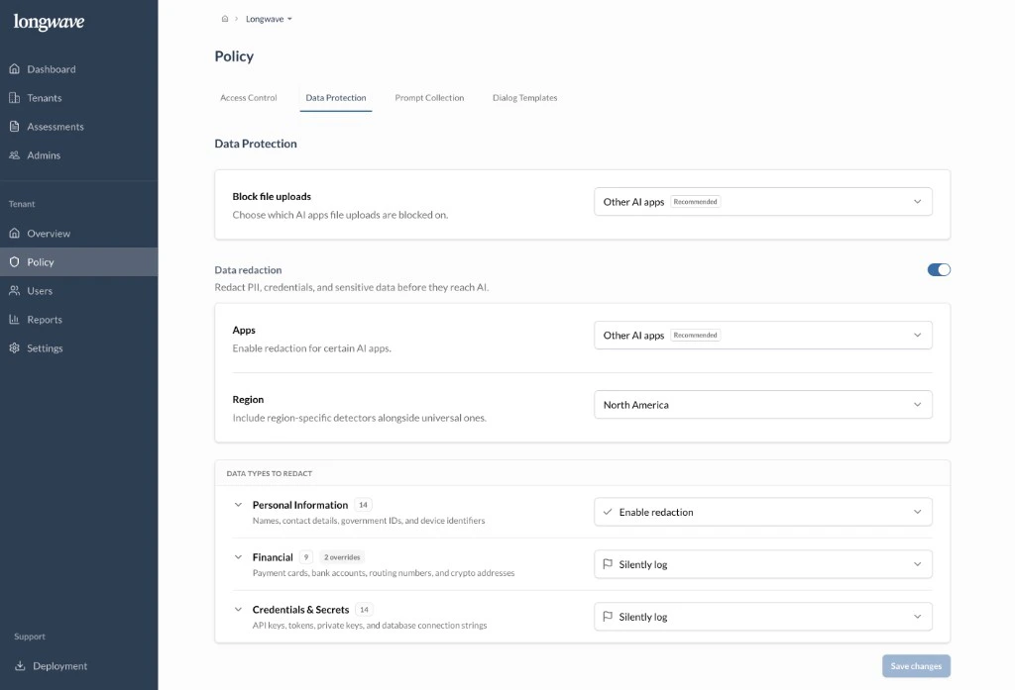The image size is (1015, 690).
Task: Switch to the Prompt Collection tab
Action: (x=429, y=97)
